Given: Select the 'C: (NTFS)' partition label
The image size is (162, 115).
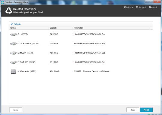Looking at the screenshot, I should (22, 34).
